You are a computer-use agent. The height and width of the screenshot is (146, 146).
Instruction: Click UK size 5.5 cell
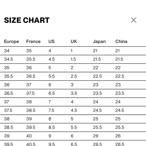(74, 127)
